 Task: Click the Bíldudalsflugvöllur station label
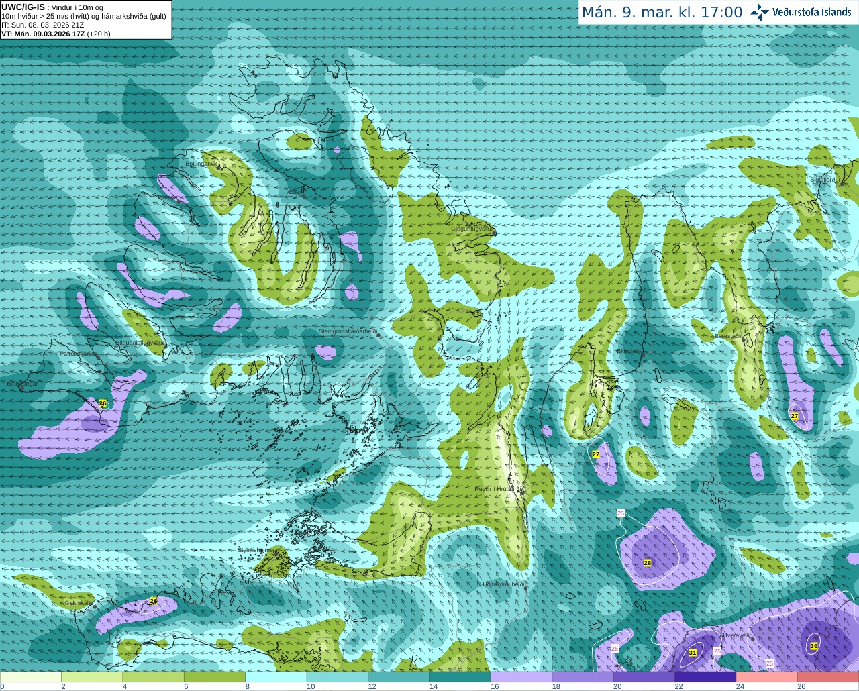(x=140, y=342)
